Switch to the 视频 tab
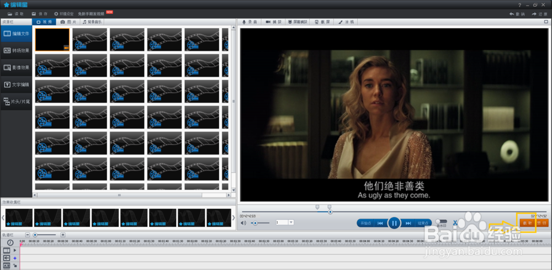Viewport: 552px width, 270px height. [44, 22]
